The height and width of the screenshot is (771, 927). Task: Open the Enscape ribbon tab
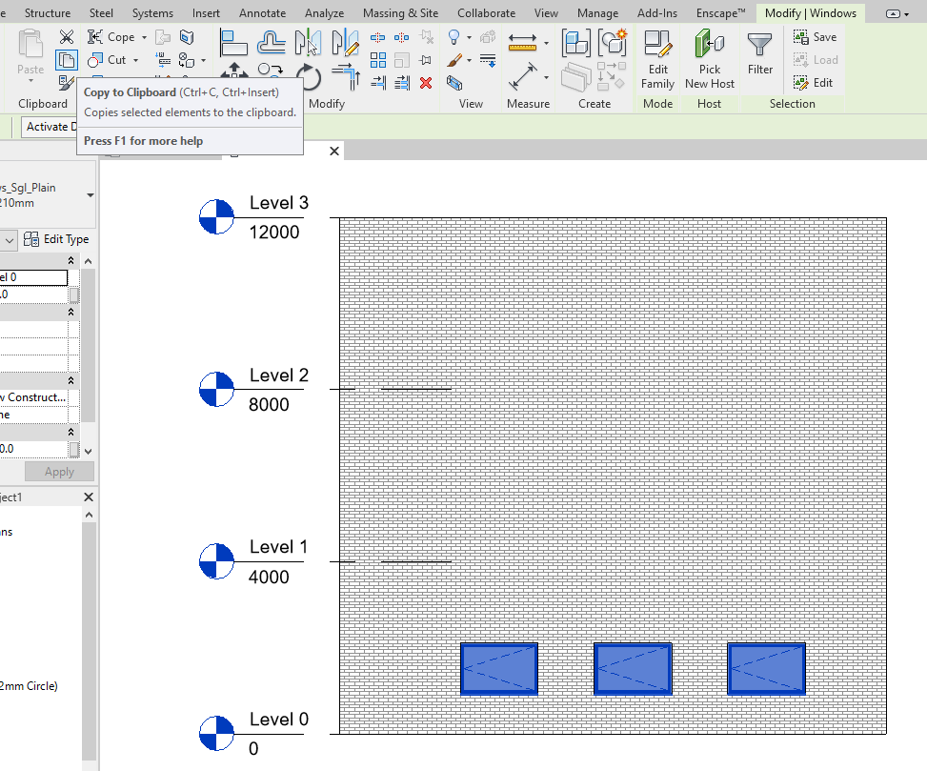720,13
